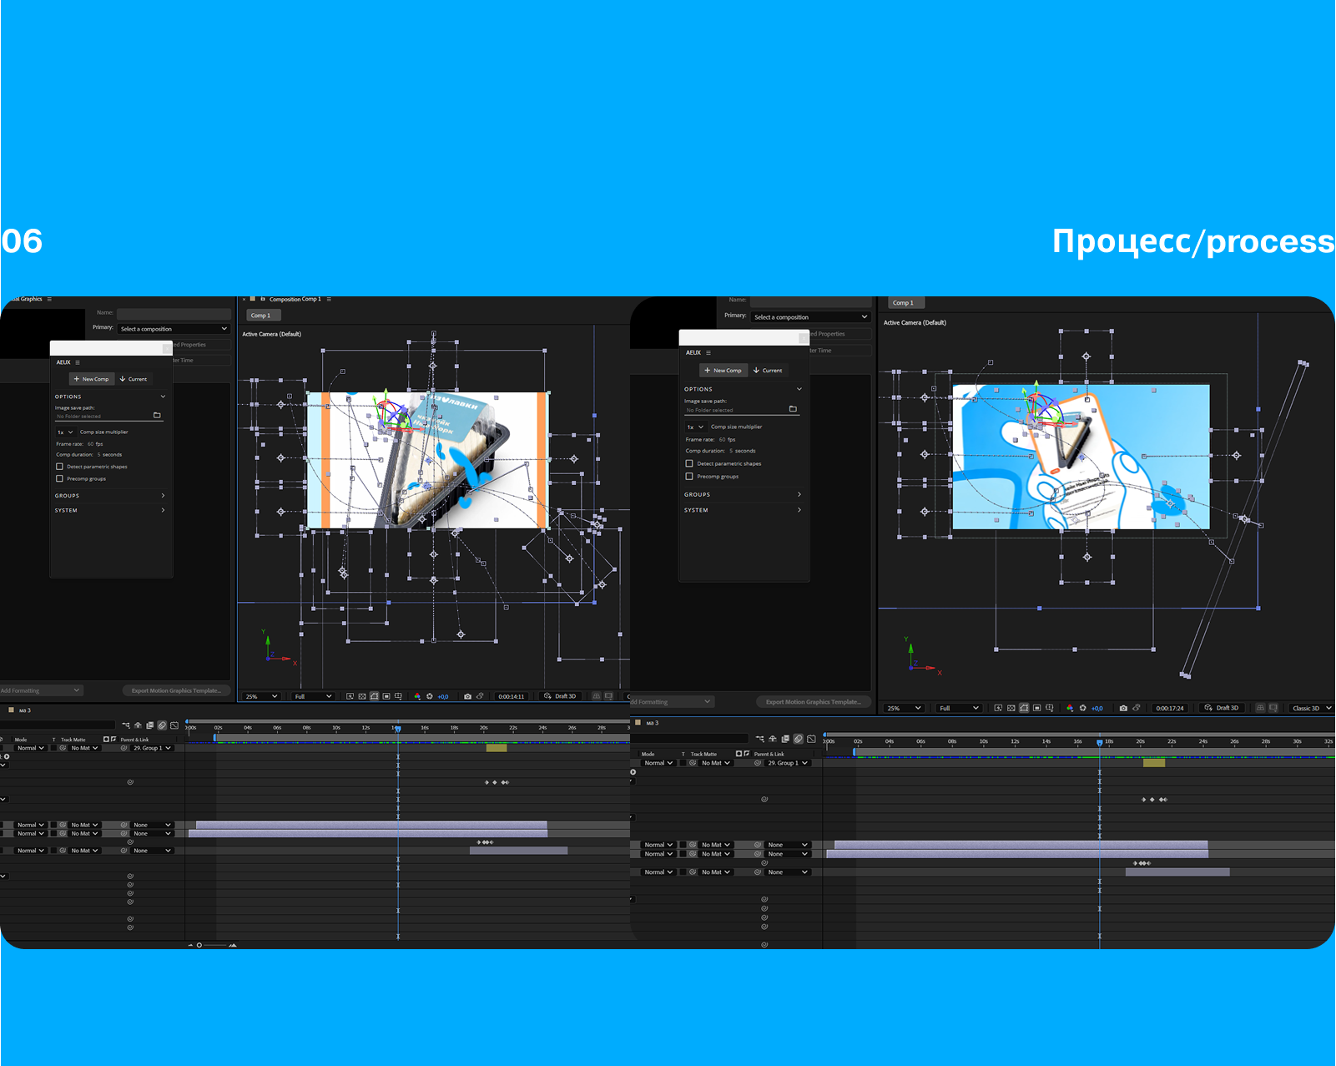
Task: Click Name input field in left screenshot
Action: (174, 313)
